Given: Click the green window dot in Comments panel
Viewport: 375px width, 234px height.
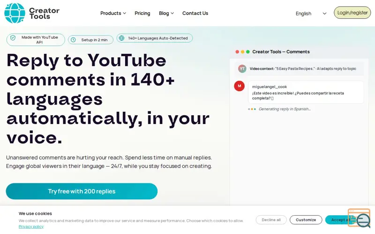Looking at the screenshot, I should coord(248,52).
